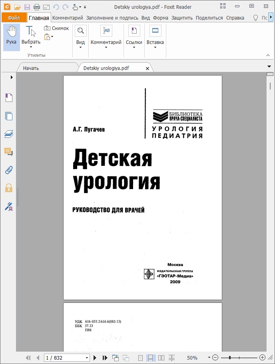The width and height of the screenshot is (275, 364).
Task: Go to the next page
Action: [95, 358]
